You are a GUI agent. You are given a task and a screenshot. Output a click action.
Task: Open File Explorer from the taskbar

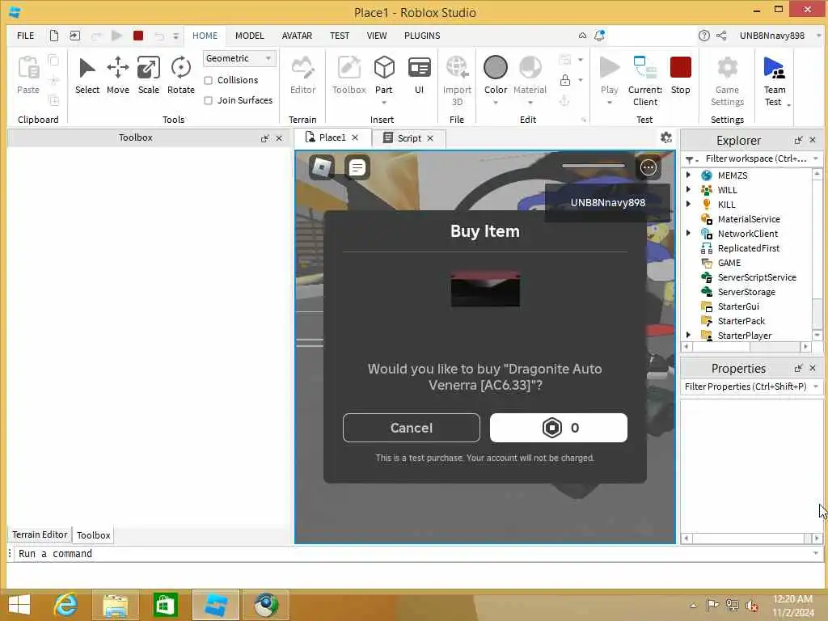coord(116,605)
